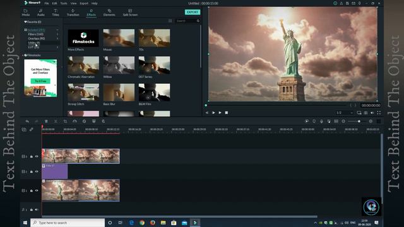
Task: Expand the Filters category arrow
Action: [57, 34]
